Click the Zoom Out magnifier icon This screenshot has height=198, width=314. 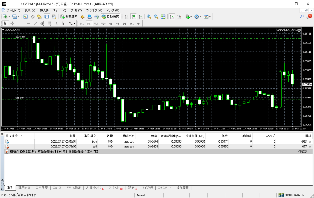point(156,17)
